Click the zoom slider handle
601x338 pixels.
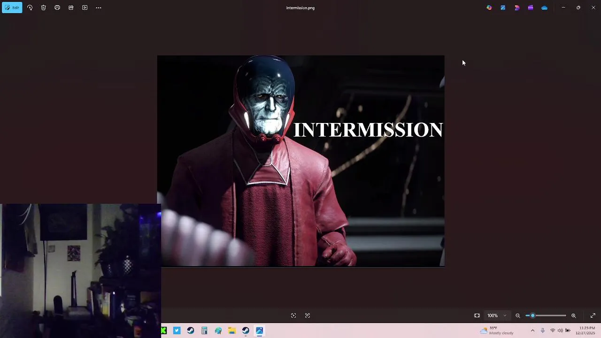[x=532, y=315]
